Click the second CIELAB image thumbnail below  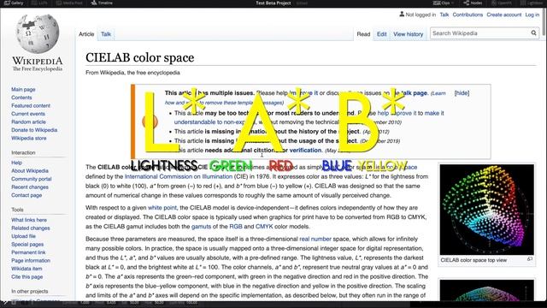(x=486, y=290)
